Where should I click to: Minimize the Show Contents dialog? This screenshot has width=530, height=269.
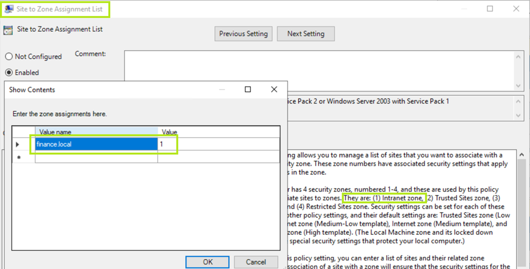tap(222, 89)
